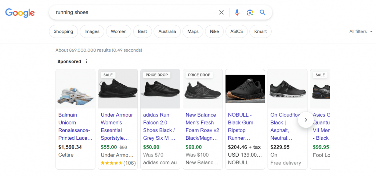Select the Australia filter chip
The height and width of the screenshot is (176, 376).
click(167, 31)
